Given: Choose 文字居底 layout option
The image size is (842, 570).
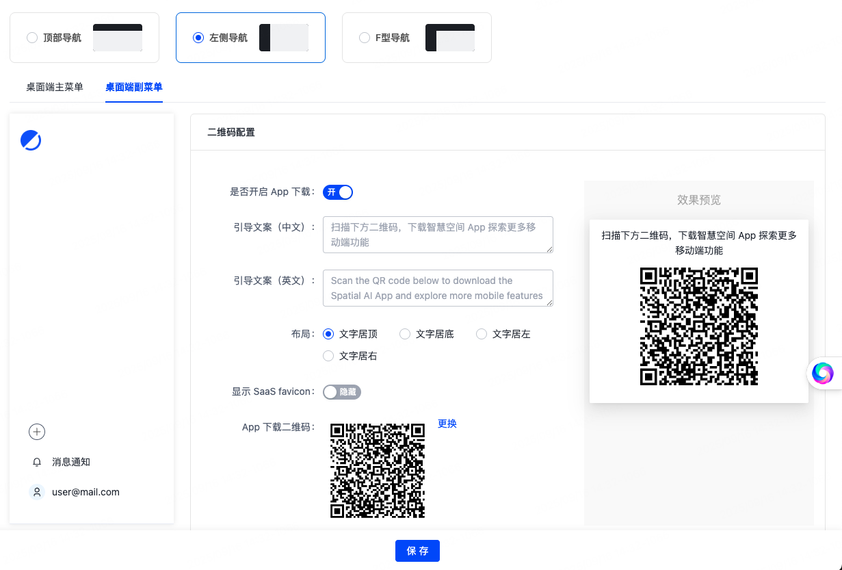Looking at the screenshot, I should (x=405, y=334).
